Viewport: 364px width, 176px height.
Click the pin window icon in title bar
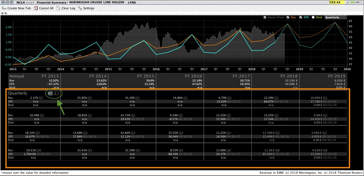(x=358, y=2)
